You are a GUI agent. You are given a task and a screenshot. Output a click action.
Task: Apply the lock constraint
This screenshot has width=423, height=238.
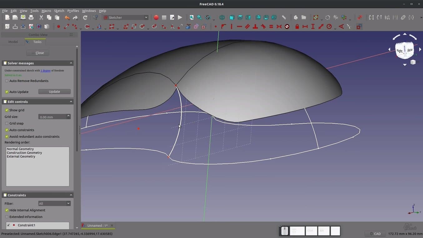[x=297, y=27]
